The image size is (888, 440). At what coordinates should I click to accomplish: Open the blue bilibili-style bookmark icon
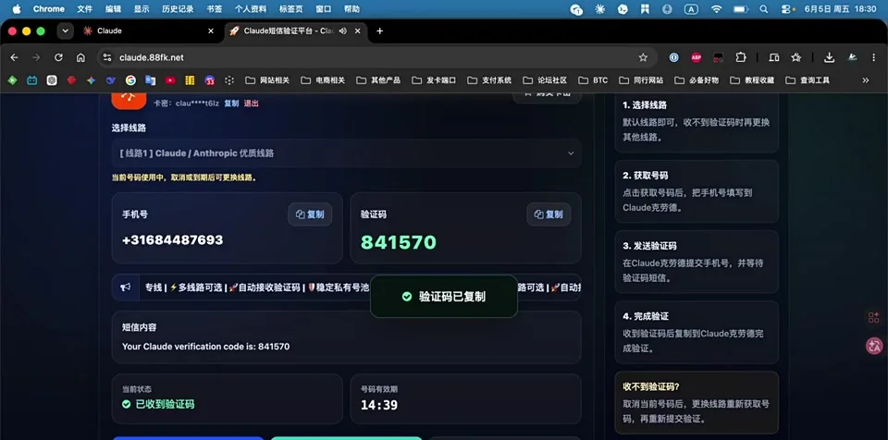[32, 80]
